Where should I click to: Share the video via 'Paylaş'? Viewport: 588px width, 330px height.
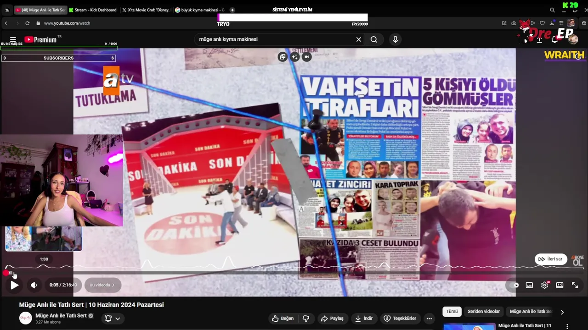[332, 319]
